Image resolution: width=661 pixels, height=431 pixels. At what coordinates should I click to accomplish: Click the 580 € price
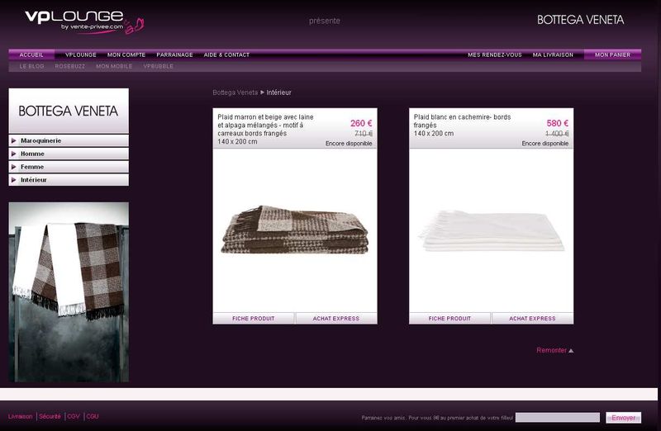[557, 123]
